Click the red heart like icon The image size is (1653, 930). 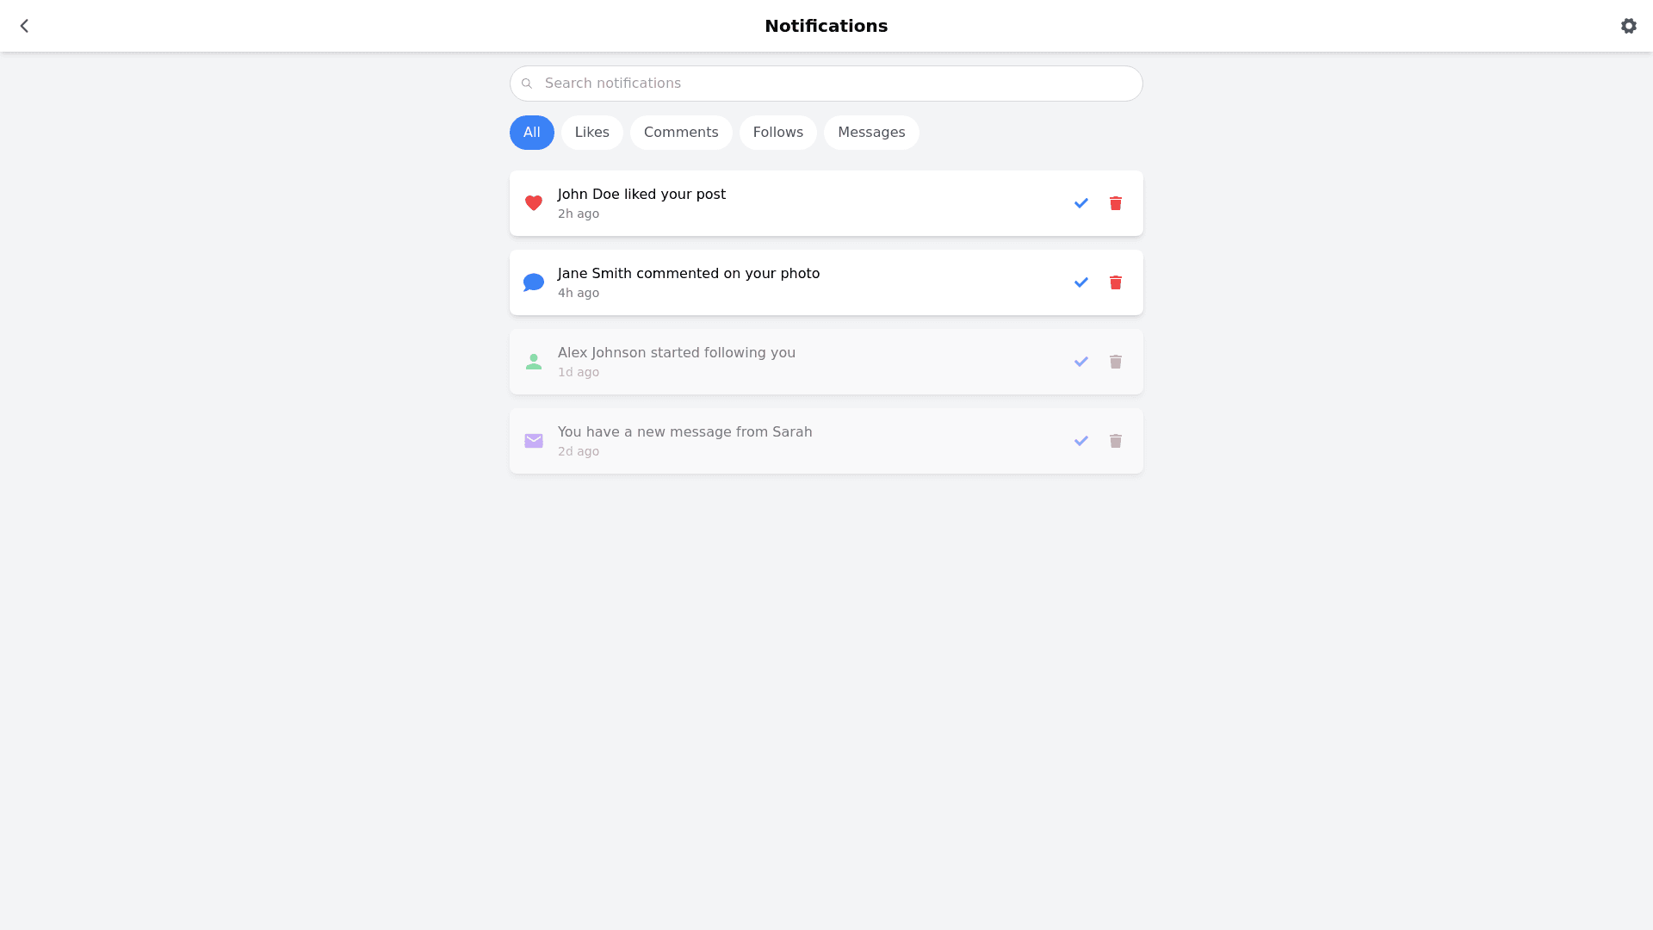click(x=534, y=203)
